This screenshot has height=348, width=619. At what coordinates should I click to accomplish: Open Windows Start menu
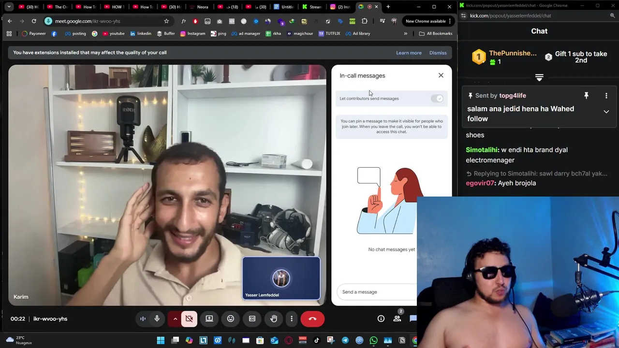pyautogui.click(x=161, y=340)
